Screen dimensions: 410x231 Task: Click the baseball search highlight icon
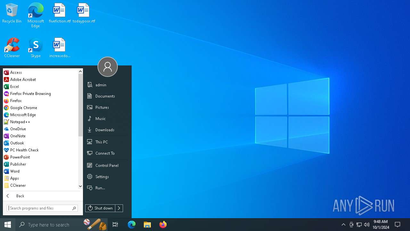(95, 225)
